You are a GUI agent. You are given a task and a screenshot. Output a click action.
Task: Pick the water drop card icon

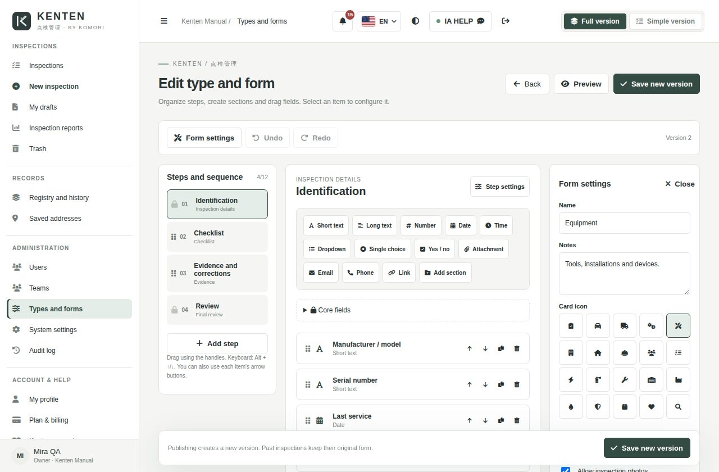click(x=571, y=406)
